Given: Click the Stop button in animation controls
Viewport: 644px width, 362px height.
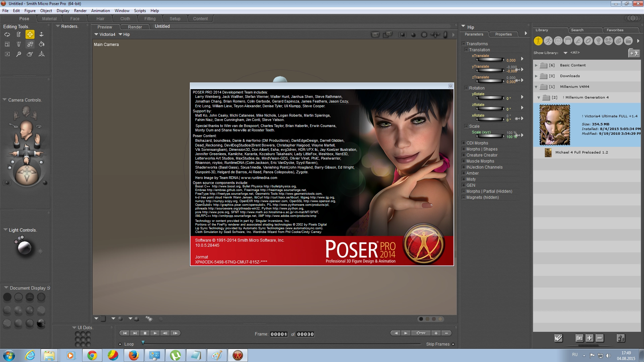Looking at the screenshot, I should [145, 333].
